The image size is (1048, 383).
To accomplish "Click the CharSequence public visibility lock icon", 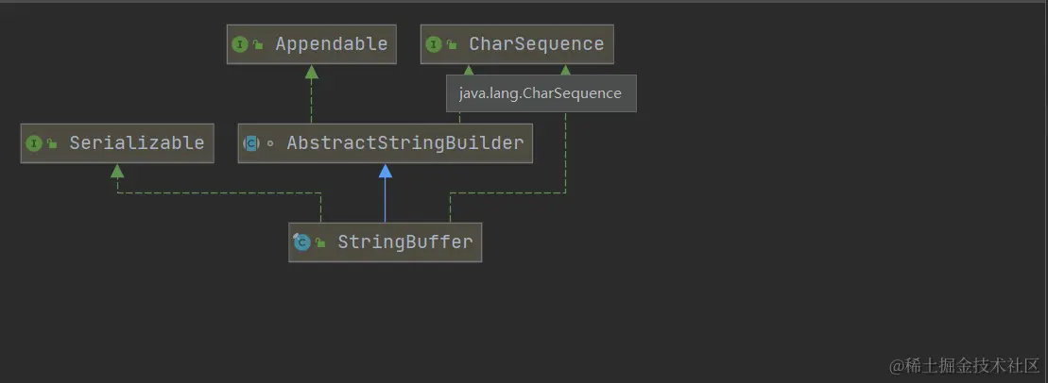I will click(452, 45).
